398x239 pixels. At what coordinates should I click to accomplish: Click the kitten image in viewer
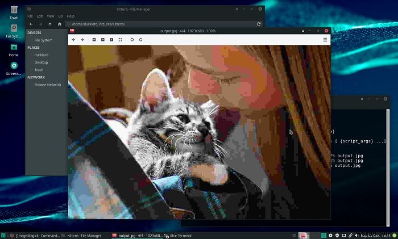(x=199, y=132)
